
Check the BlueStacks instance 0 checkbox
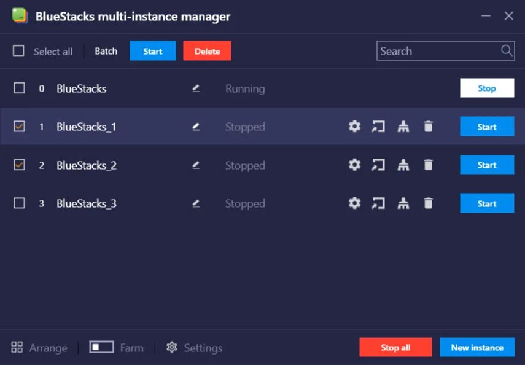pyautogui.click(x=19, y=88)
